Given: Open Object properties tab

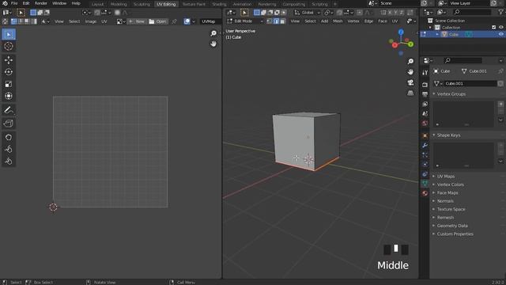Looking at the screenshot, I should click(x=425, y=135).
